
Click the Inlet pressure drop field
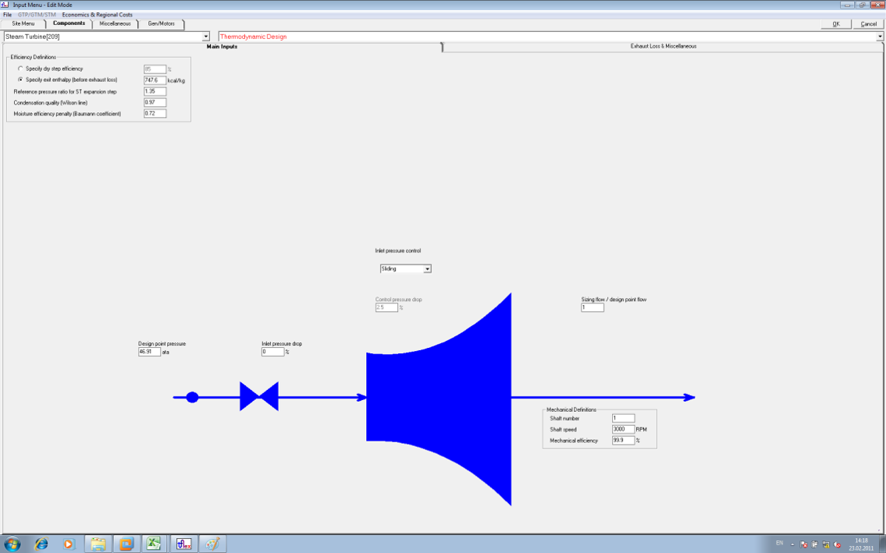point(272,351)
